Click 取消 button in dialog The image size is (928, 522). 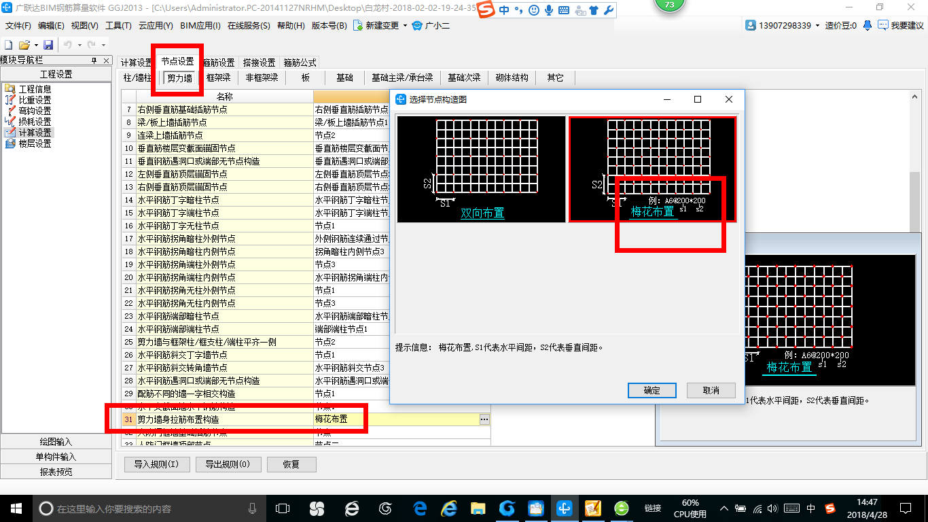(x=711, y=390)
